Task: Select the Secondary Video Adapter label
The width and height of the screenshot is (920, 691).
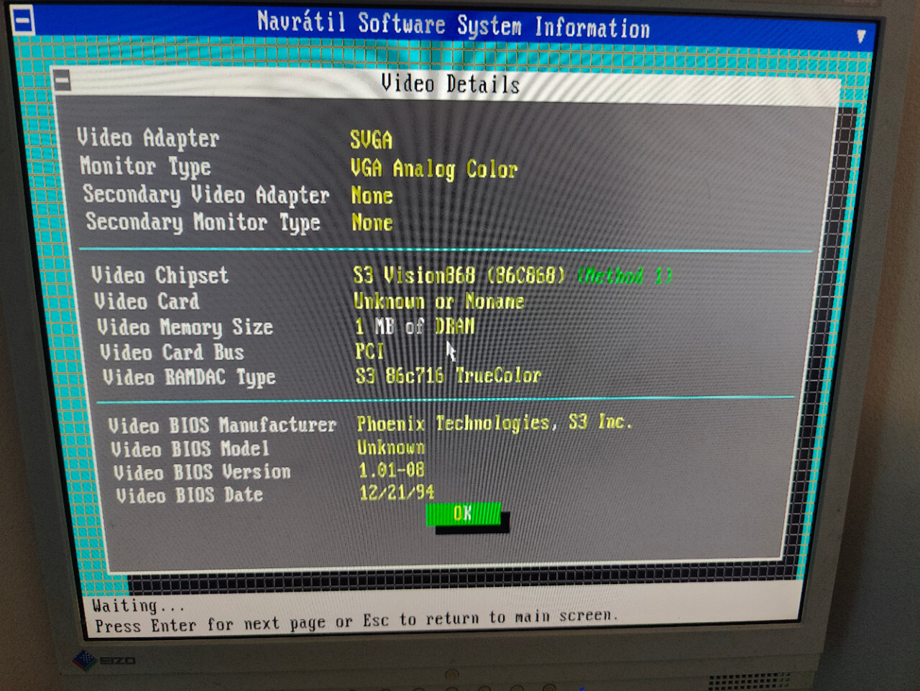Action: pyautogui.click(x=206, y=195)
